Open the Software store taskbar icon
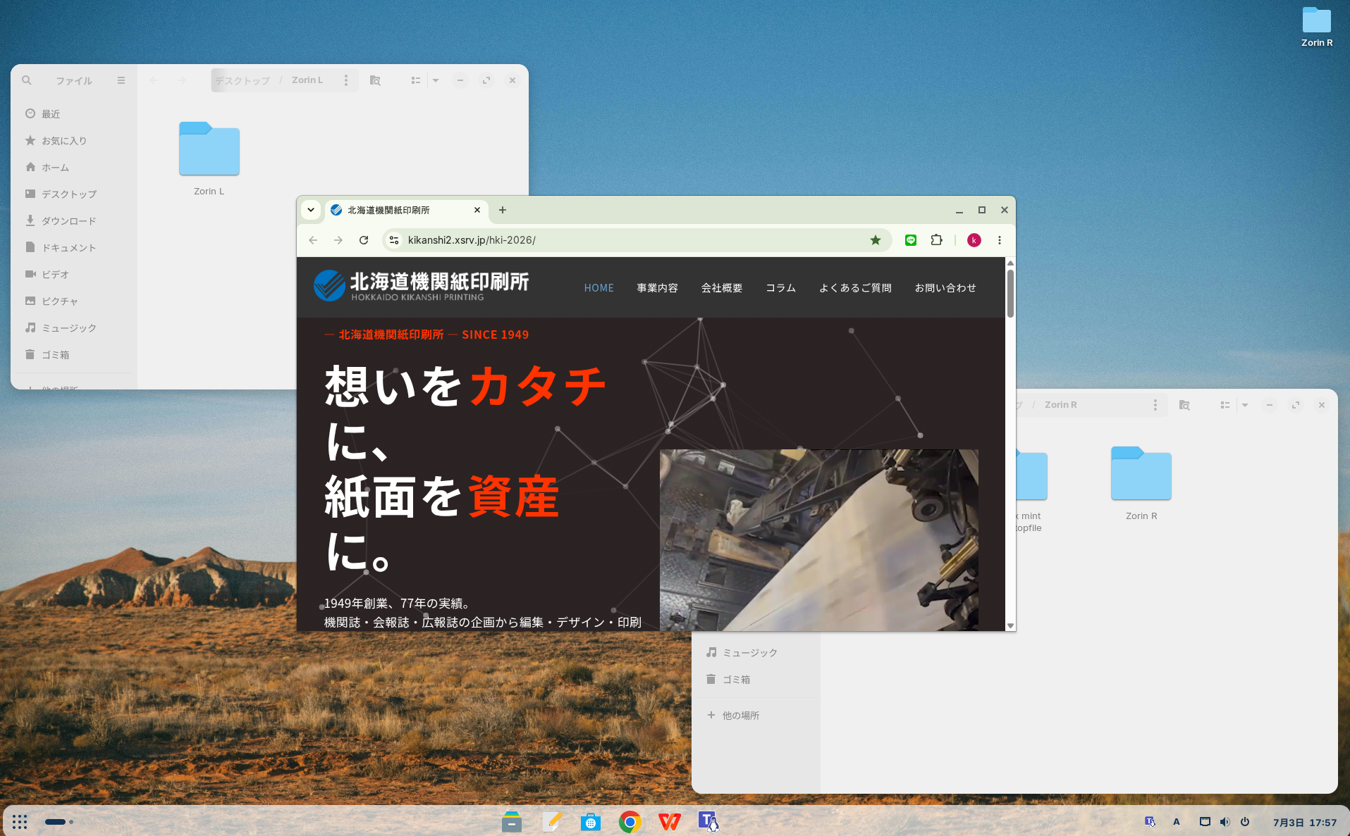The height and width of the screenshot is (836, 1350). pyautogui.click(x=591, y=821)
